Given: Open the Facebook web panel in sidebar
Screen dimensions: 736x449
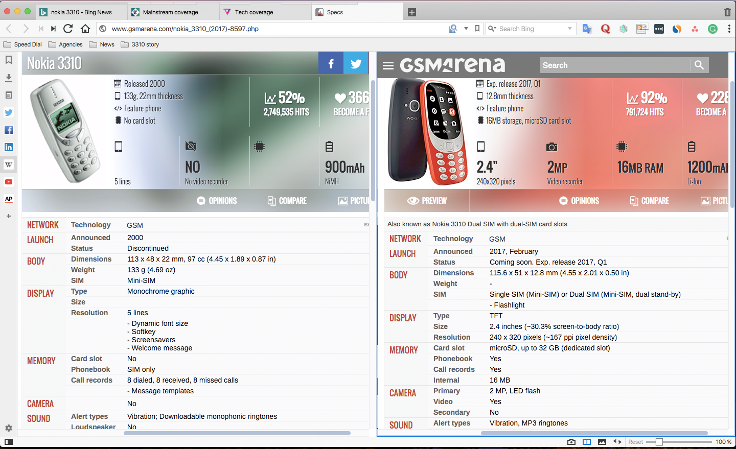Looking at the screenshot, I should [9, 130].
